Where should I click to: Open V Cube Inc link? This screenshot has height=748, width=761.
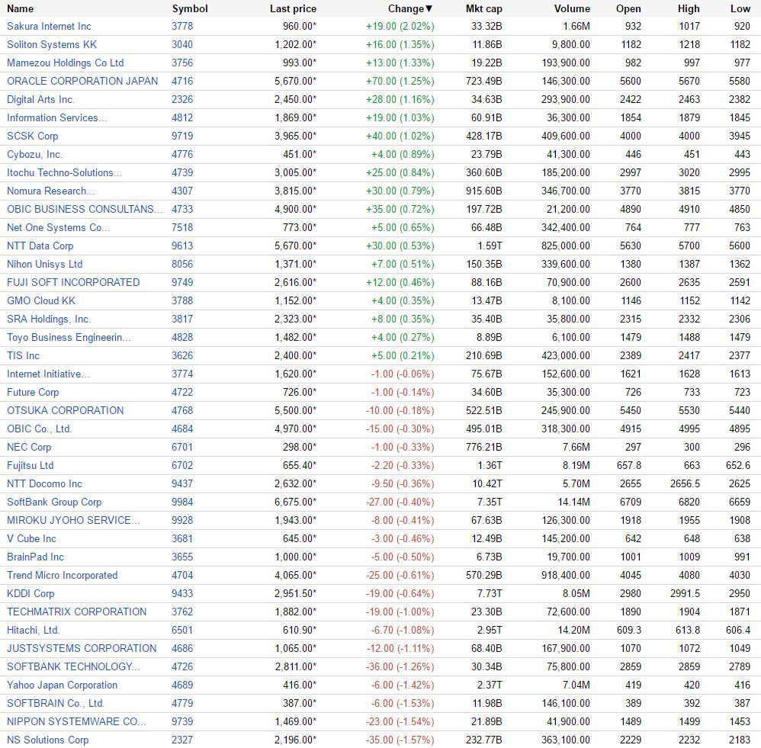[x=31, y=539]
